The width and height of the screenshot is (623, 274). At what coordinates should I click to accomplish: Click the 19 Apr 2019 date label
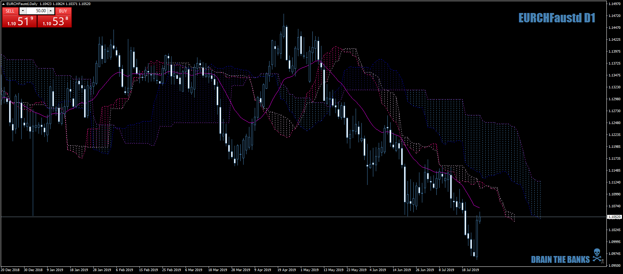[287, 270]
